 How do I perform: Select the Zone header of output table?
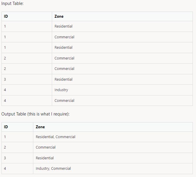113,127
